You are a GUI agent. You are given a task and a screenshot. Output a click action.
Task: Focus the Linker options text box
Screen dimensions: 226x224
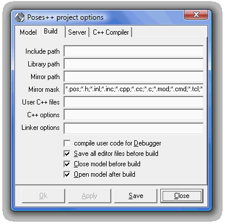(x=134, y=128)
